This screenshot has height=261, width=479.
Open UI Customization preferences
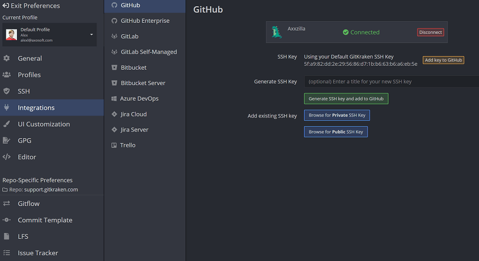tap(44, 124)
